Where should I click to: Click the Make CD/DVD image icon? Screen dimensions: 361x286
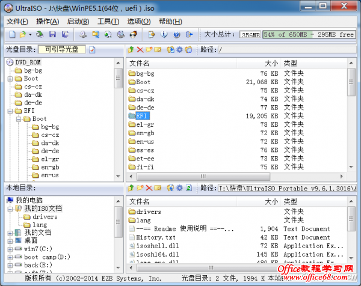pos(83,34)
